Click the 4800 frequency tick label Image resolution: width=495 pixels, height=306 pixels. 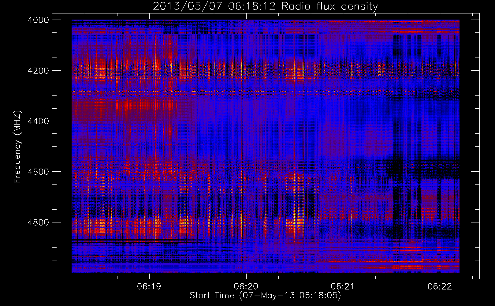(x=38, y=222)
